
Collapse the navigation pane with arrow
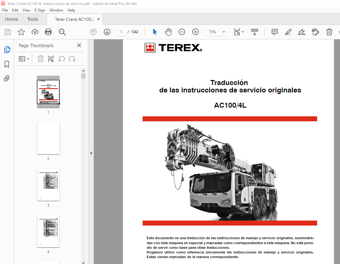click(x=91, y=153)
